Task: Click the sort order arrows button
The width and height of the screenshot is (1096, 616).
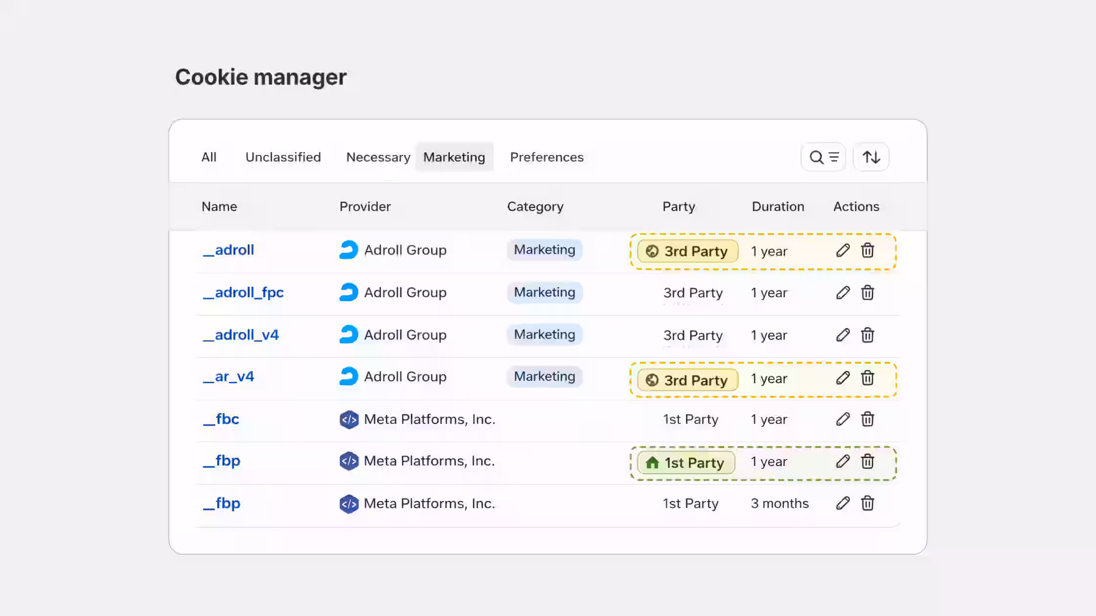Action: (871, 157)
